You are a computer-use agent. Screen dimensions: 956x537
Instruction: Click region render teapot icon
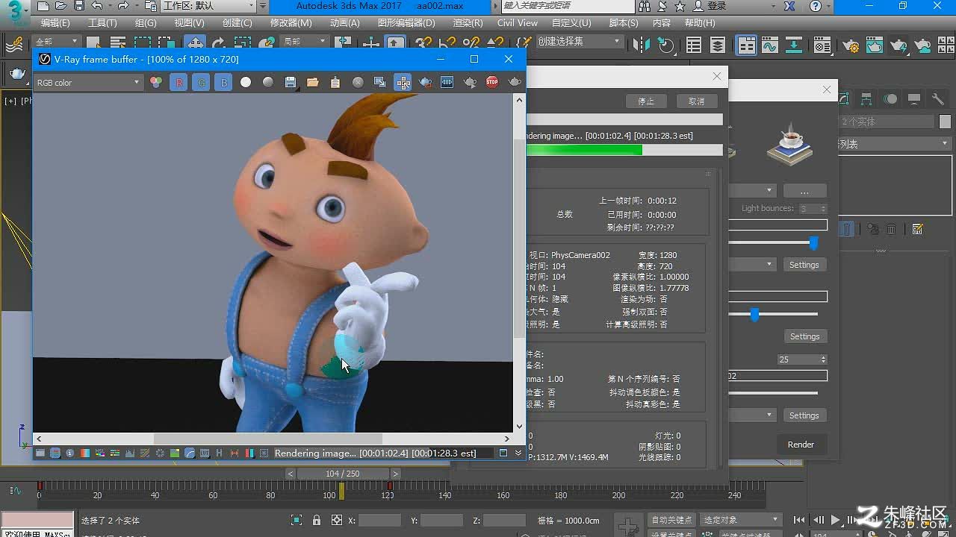[x=425, y=83]
